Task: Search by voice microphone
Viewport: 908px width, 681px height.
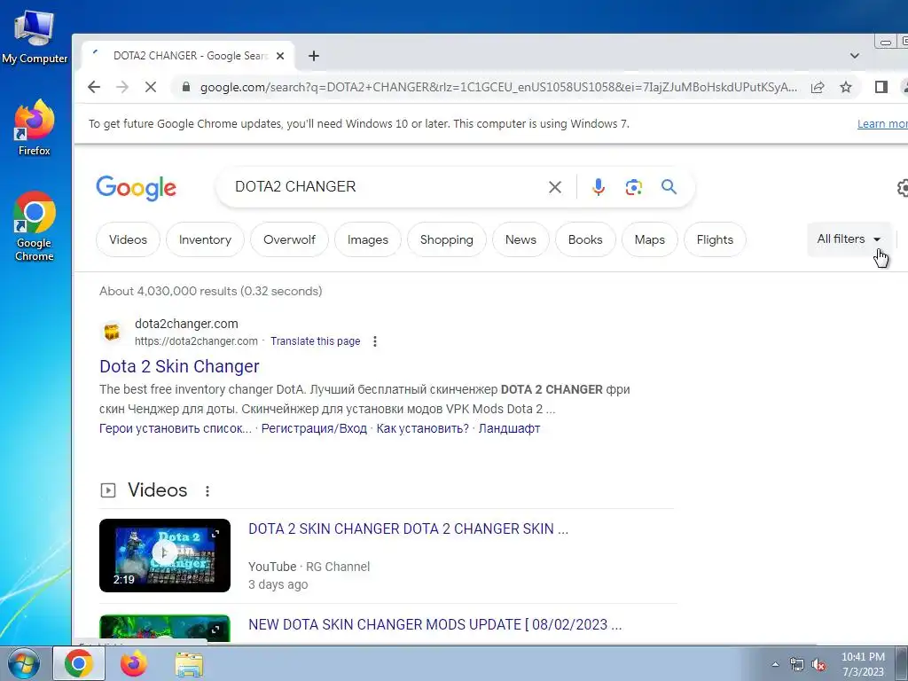Action: (x=599, y=186)
